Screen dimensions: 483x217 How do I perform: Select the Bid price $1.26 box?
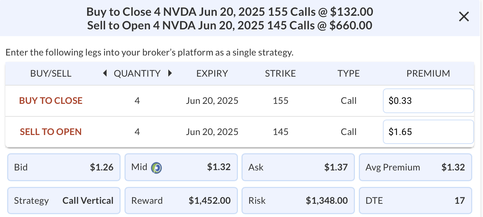[64, 167]
